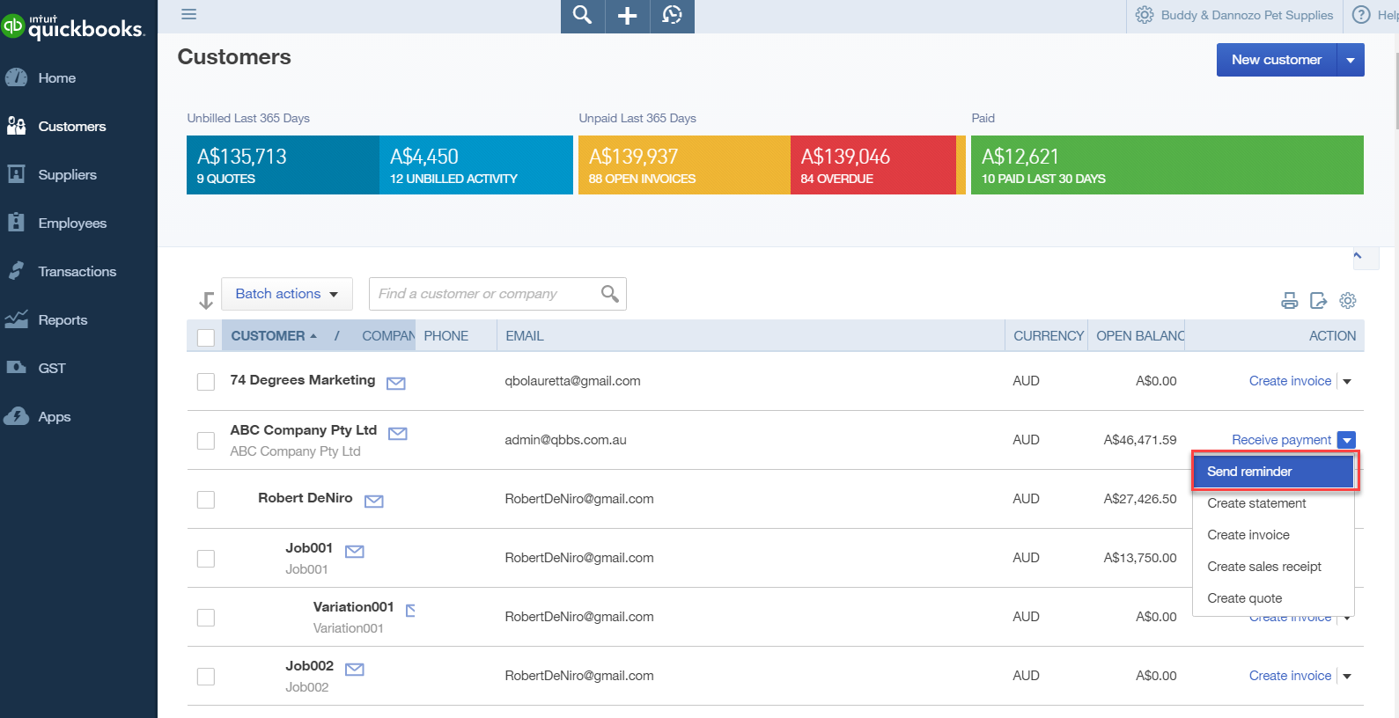
Task: Open action dropdown for Job002
Action: (x=1347, y=676)
